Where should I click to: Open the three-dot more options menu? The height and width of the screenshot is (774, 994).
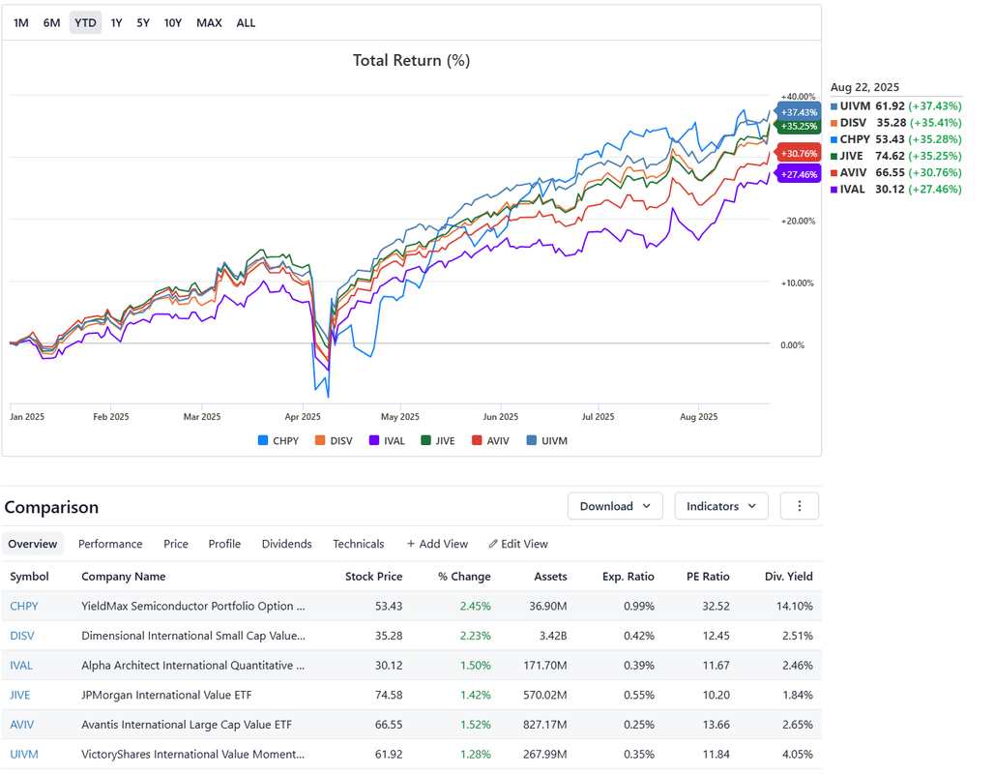click(799, 506)
